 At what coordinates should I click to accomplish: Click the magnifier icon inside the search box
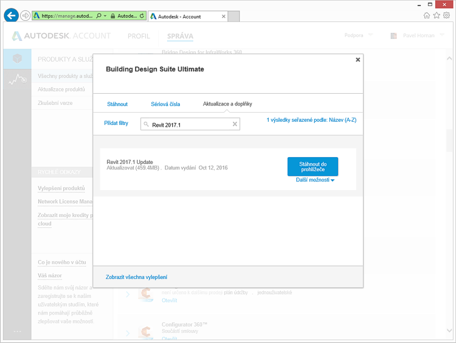pos(147,124)
